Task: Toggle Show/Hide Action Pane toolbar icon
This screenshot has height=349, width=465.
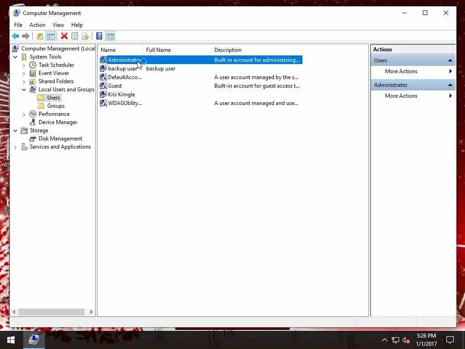Action: coord(110,36)
